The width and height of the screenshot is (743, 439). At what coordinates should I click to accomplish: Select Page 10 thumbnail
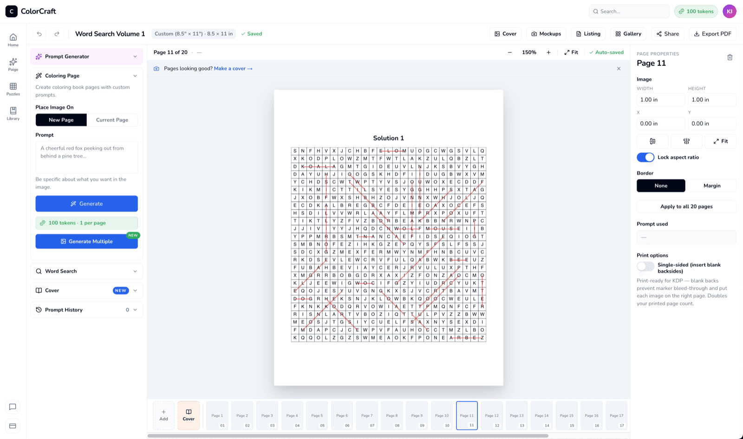point(442,415)
